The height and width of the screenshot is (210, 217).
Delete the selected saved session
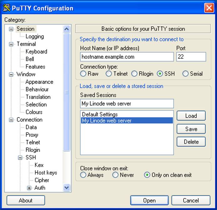pyautogui.click(x=191, y=142)
